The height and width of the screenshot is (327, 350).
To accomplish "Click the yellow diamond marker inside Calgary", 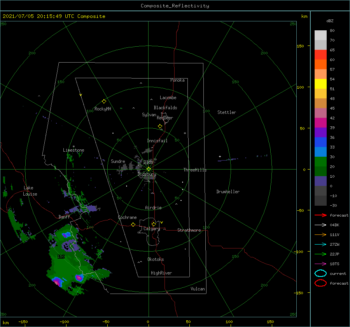I will tap(154, 224).
